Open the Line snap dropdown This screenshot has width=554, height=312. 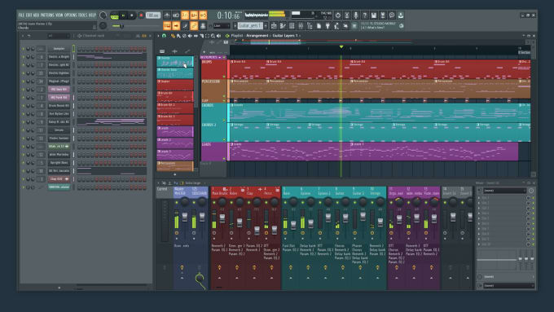tap(222, 26)
